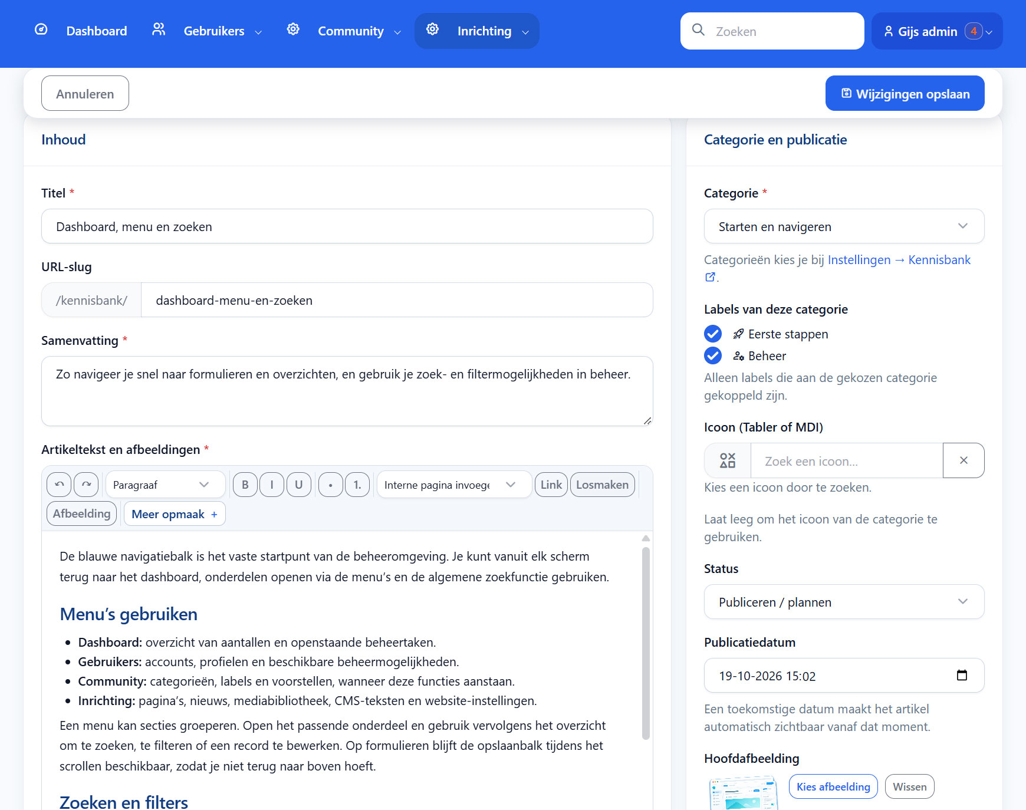Open the external link icon after Kennisbank
1026x810 pixels.
710,277
